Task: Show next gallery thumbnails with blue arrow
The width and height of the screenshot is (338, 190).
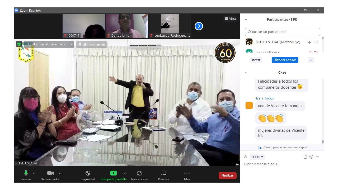Action: (x=199, y=26)
